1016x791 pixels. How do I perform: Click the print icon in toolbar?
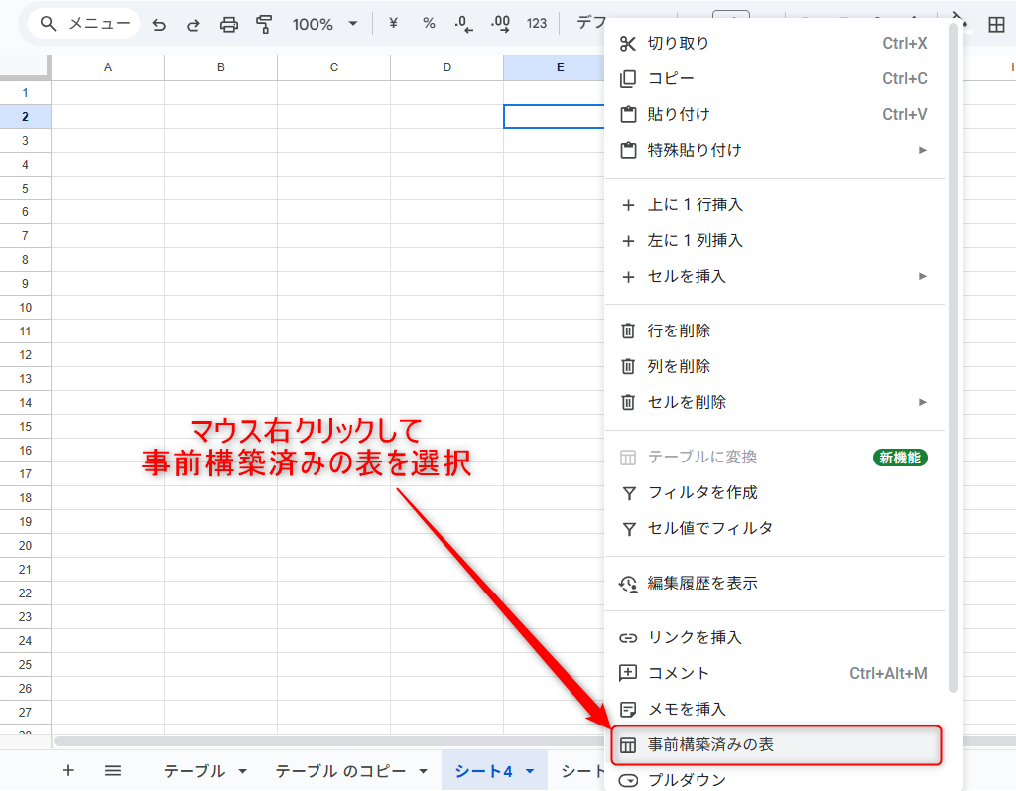pos(229,24)
